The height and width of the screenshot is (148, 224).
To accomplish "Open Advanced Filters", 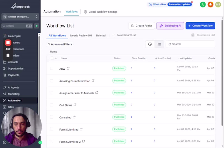I will pos(60,44).
